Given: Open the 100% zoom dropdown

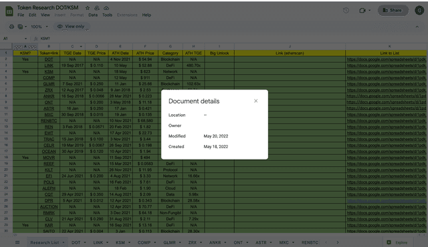Looking at the screenshot, I should (39, 27).
